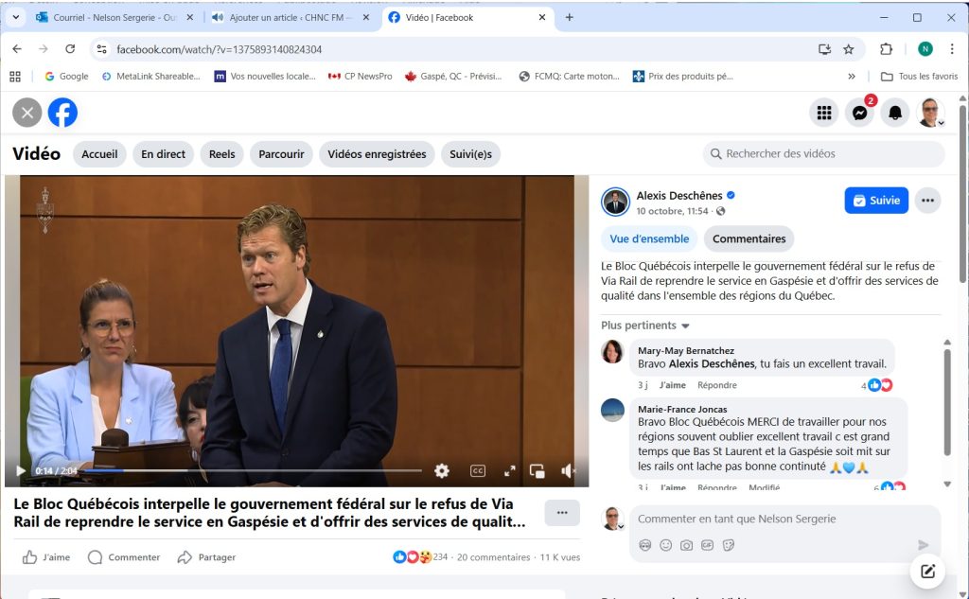Open the Messenger icon with notifications
Image resolution: width=969 pixels, height=599 pixels.
click(x=859, y=114)
